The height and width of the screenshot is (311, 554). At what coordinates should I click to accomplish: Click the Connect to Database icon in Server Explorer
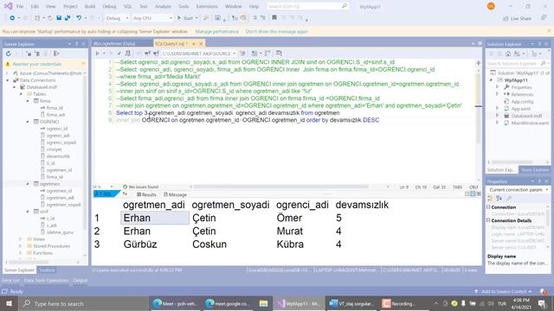click(29, 54)
